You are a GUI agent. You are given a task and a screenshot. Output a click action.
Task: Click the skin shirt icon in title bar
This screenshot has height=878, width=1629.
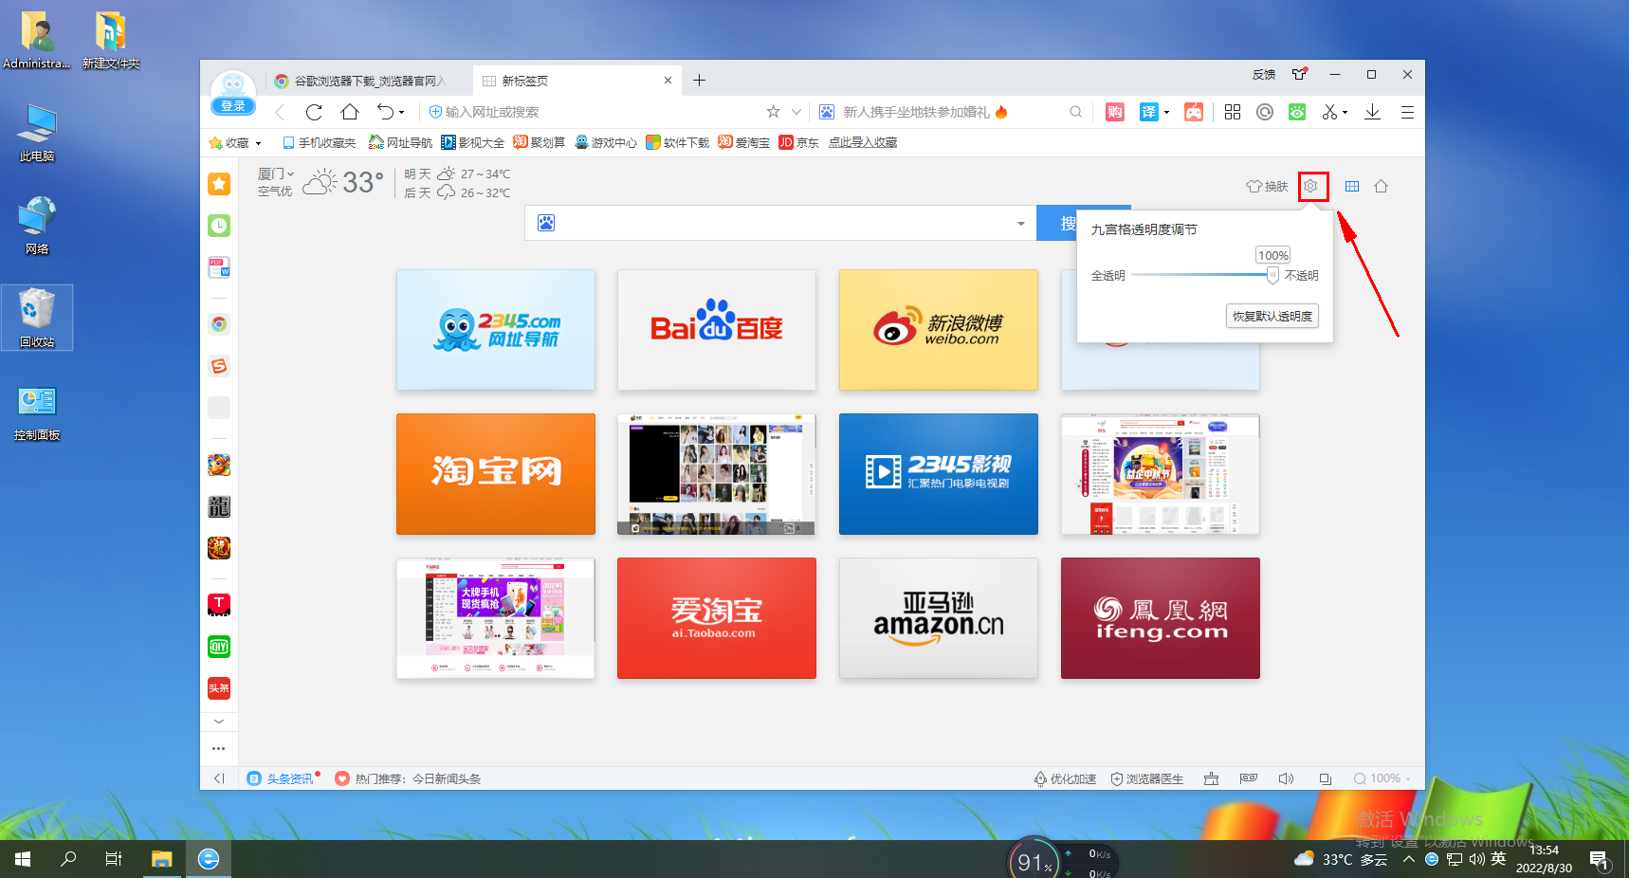(x=1299, y=74)
